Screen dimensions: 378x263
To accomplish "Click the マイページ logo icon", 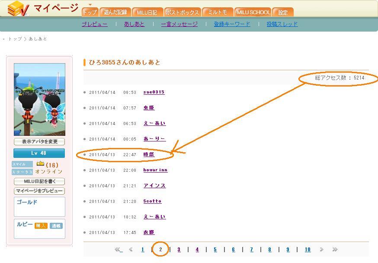I will 18,9.
